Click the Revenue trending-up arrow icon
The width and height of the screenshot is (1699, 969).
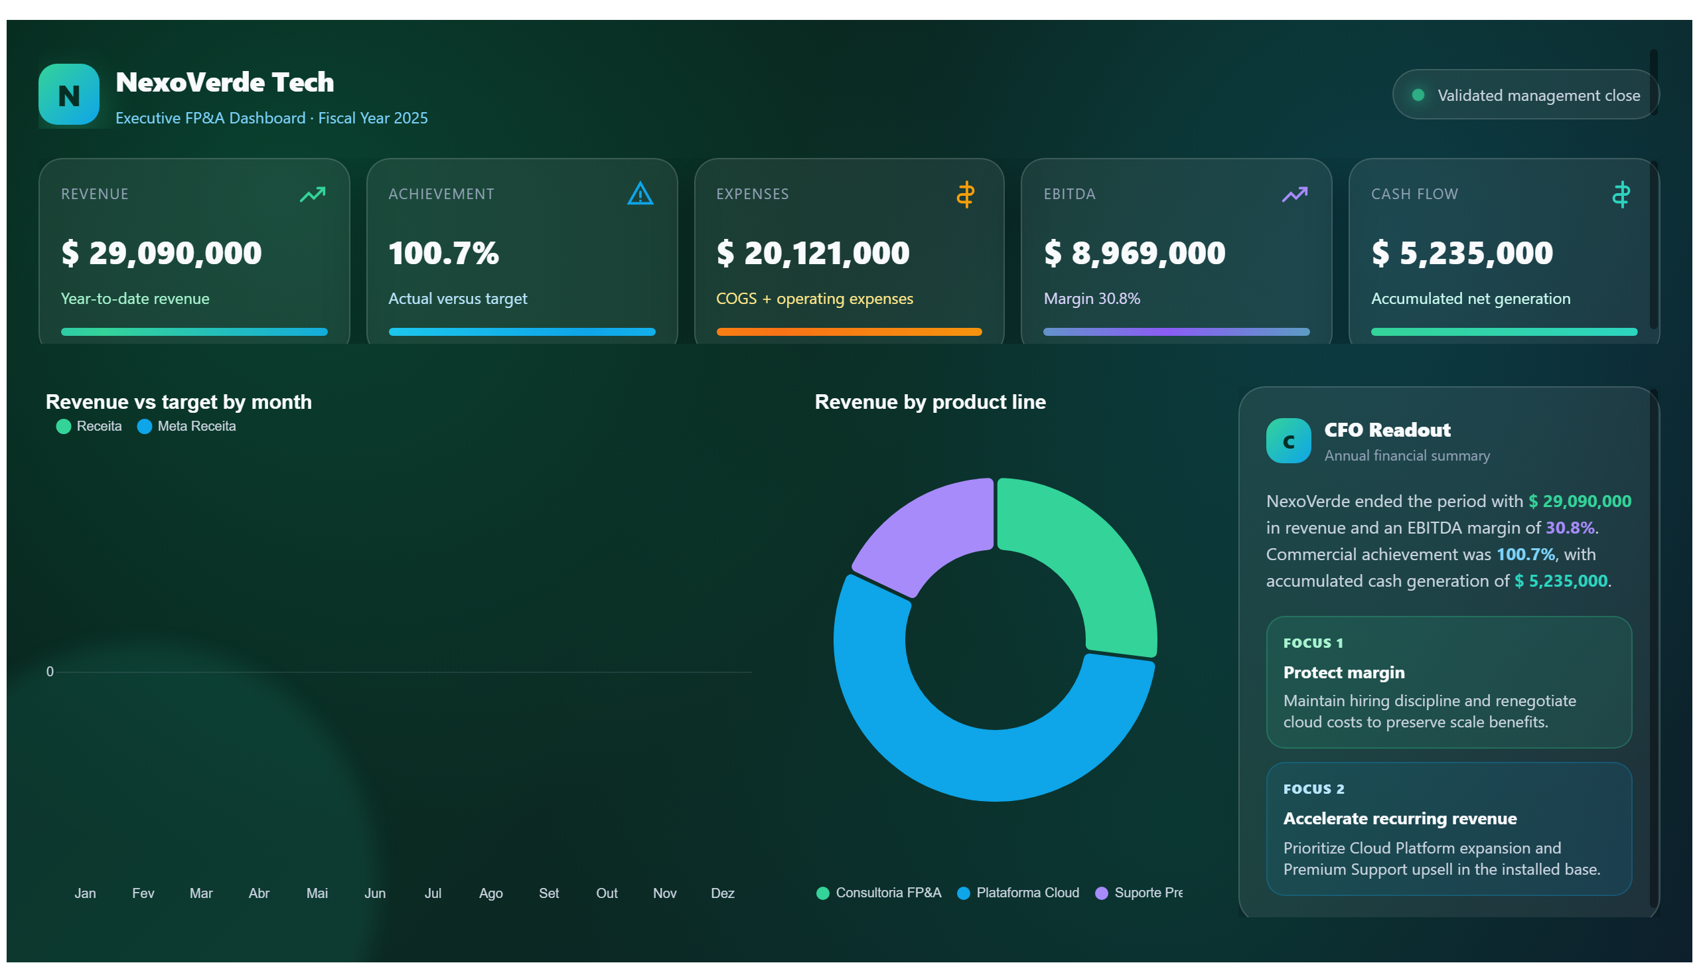click(x=312, y=194)
